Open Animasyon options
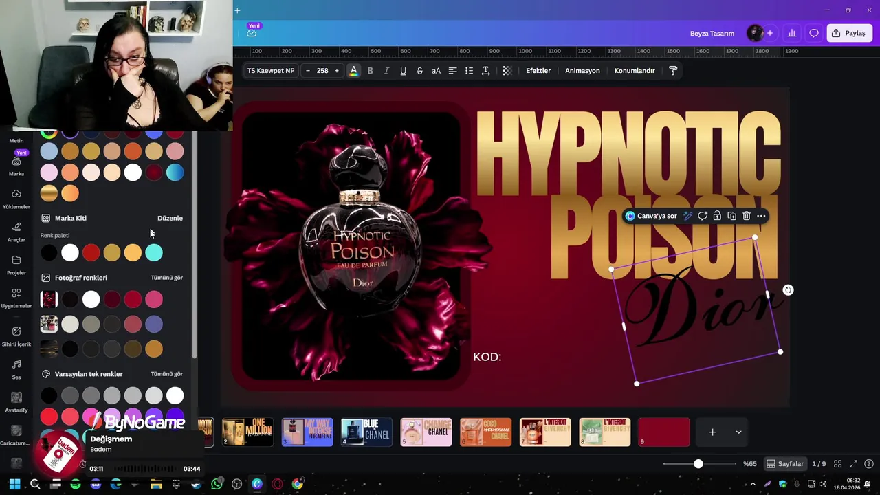This screenshot has width=880, height=495. pyautogui.click(x=582, y=71)
